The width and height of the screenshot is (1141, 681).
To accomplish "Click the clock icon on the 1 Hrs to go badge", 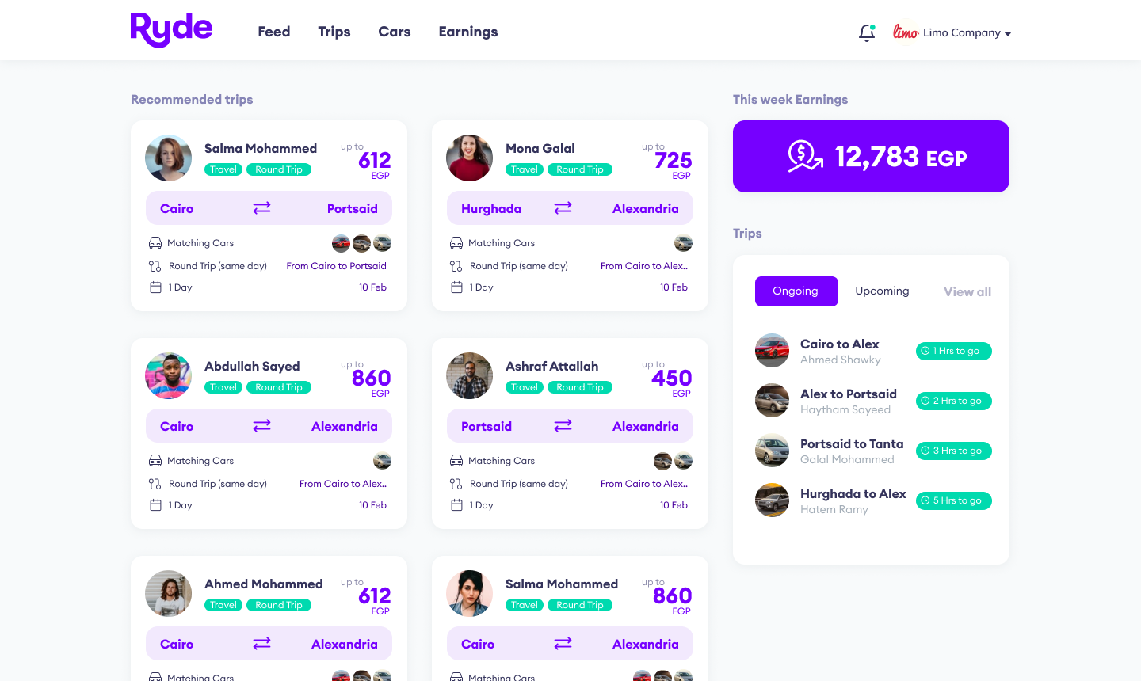I will click(x=925, y=351).
